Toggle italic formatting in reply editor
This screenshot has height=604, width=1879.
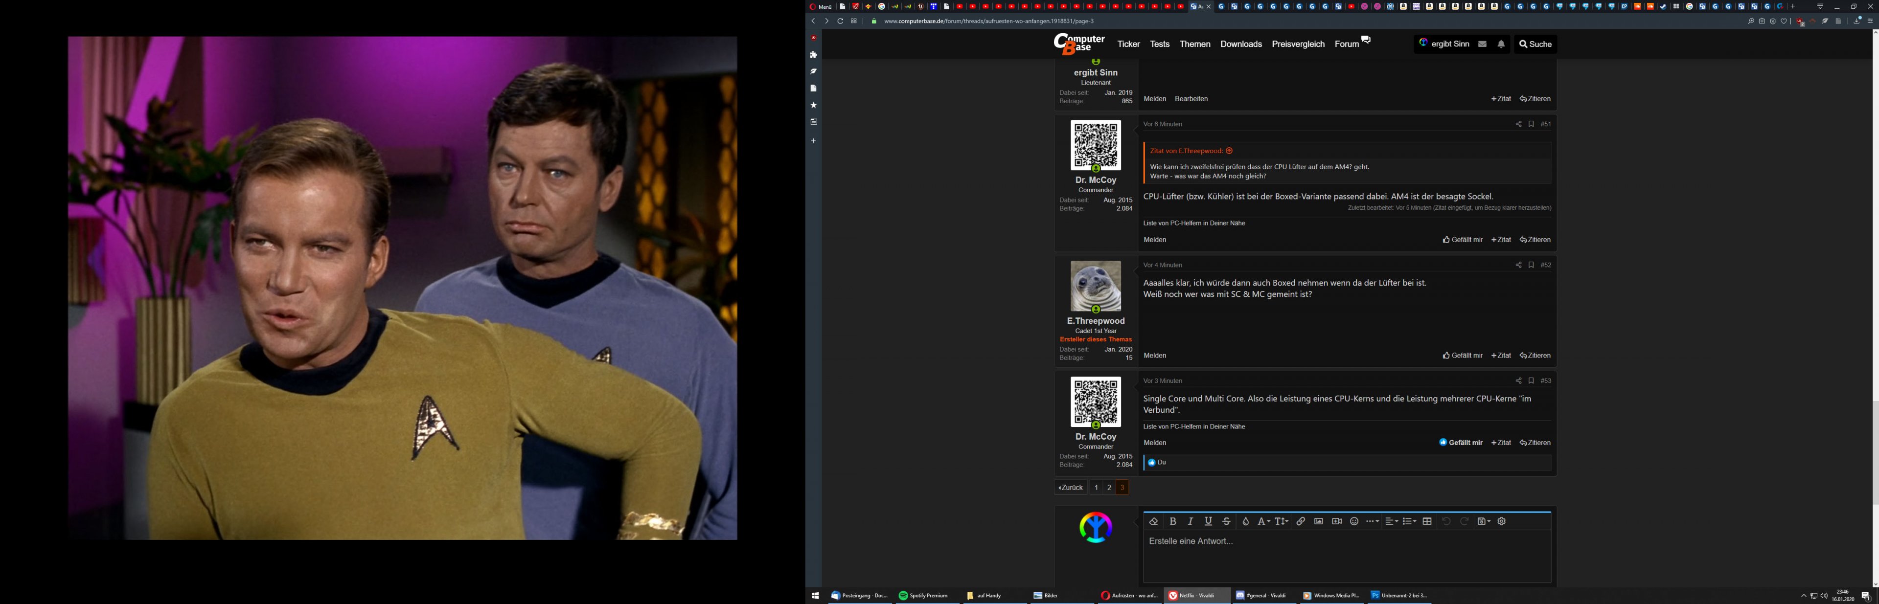coord(1191,521)
